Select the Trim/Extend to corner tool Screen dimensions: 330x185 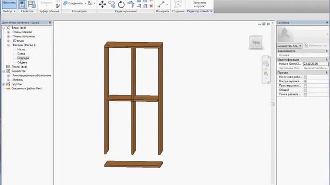[x=130, y=5]
